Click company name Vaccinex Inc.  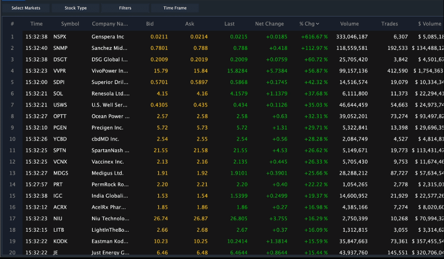(x=108, y=162)
